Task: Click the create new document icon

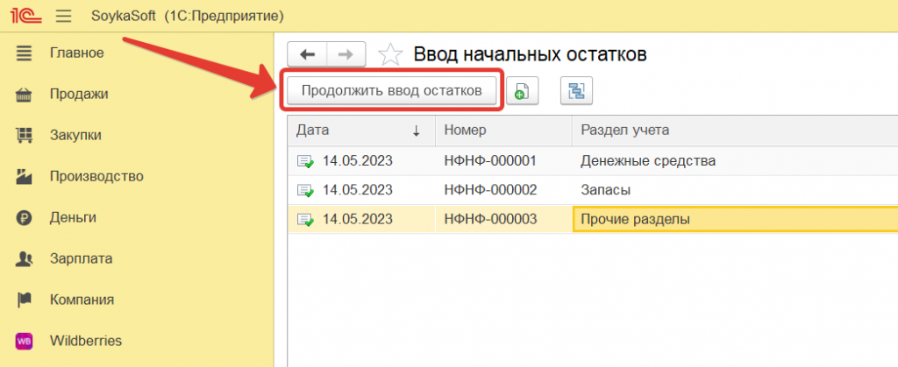Action: 522,91
